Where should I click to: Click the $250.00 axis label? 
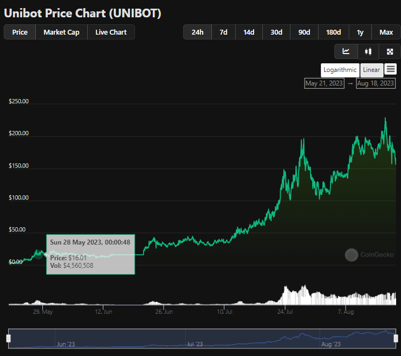[x=18, y=101]
